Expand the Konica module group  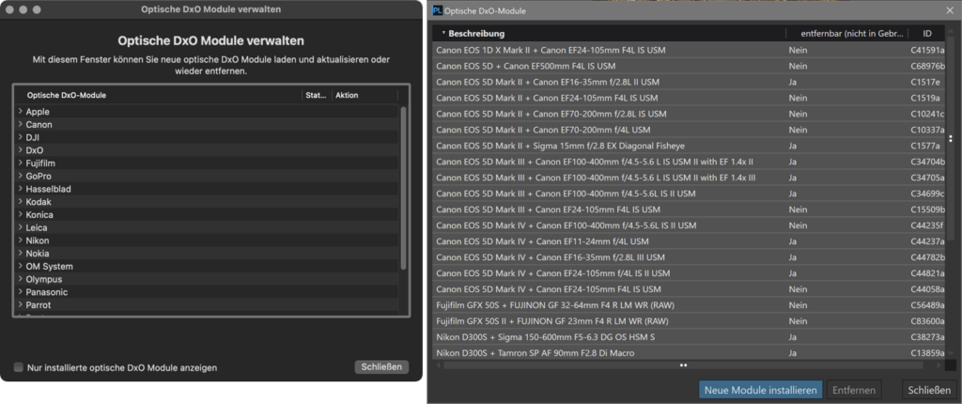tap(21, 215)
